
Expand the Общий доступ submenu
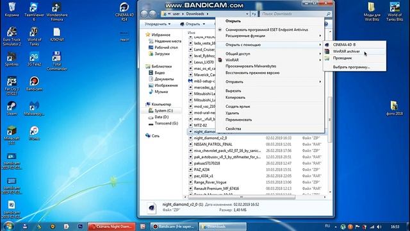(x=270, y=54)
